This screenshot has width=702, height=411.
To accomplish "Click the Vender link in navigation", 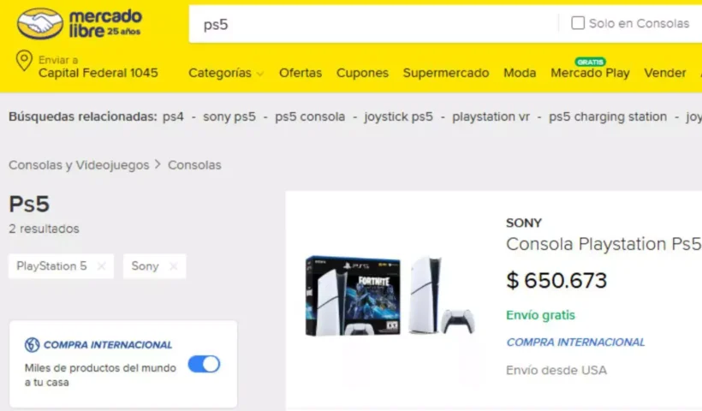I will pos(665,73).
